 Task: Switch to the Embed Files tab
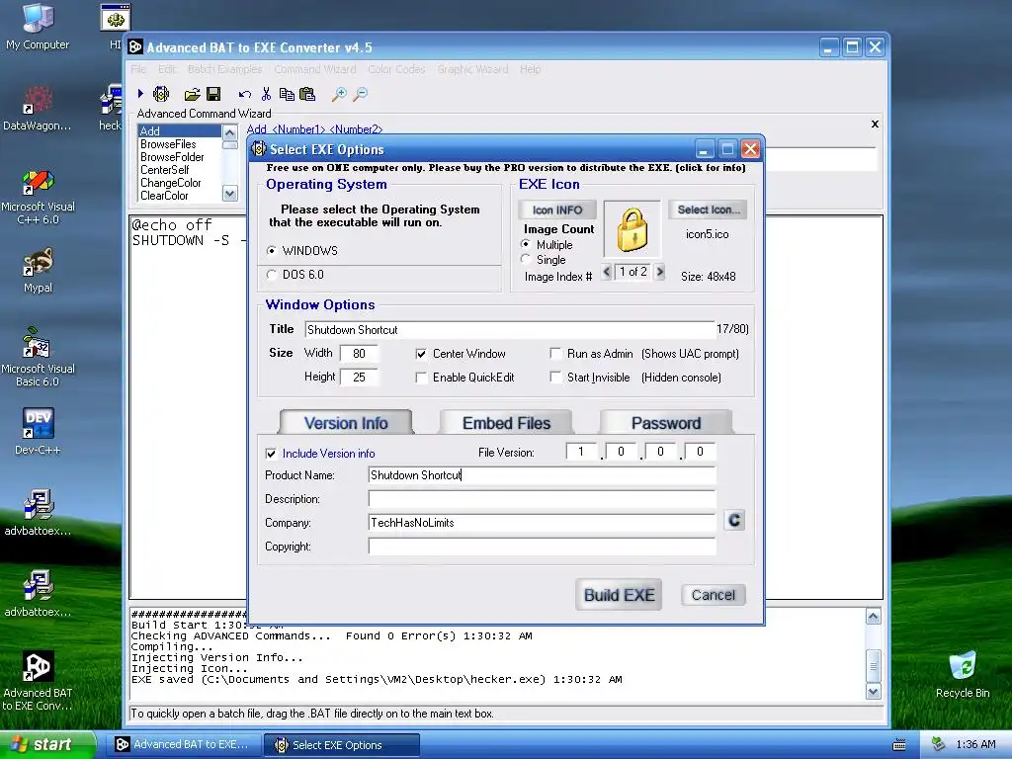(x=506, y=423)
